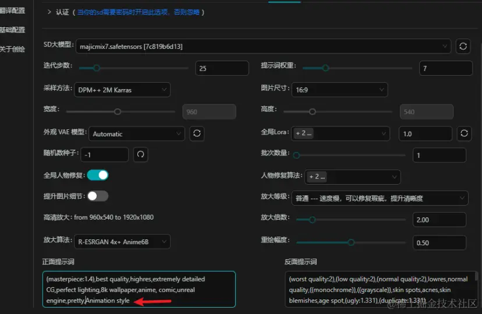Click the 放大倍数 field showing 2.00
Screen dimensions: 482x314
(x=440, y=220)
